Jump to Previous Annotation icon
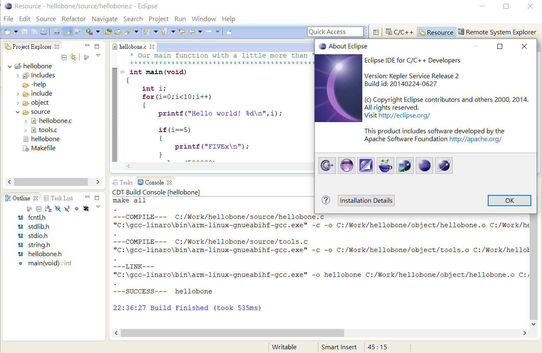Image resolution: width=542 pixels, height=353 pixels. pos(164,32)
